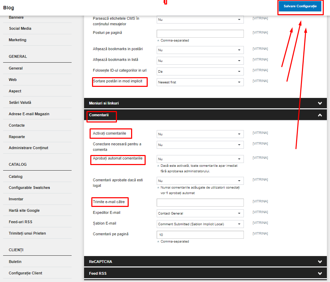Open Contacte settings
Image resolution: width=330 pixels, height=282 pixels.
coord(17,125)
